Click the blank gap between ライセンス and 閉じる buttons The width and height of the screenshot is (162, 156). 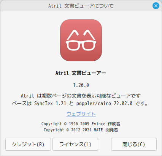click(x=105, y=144)
